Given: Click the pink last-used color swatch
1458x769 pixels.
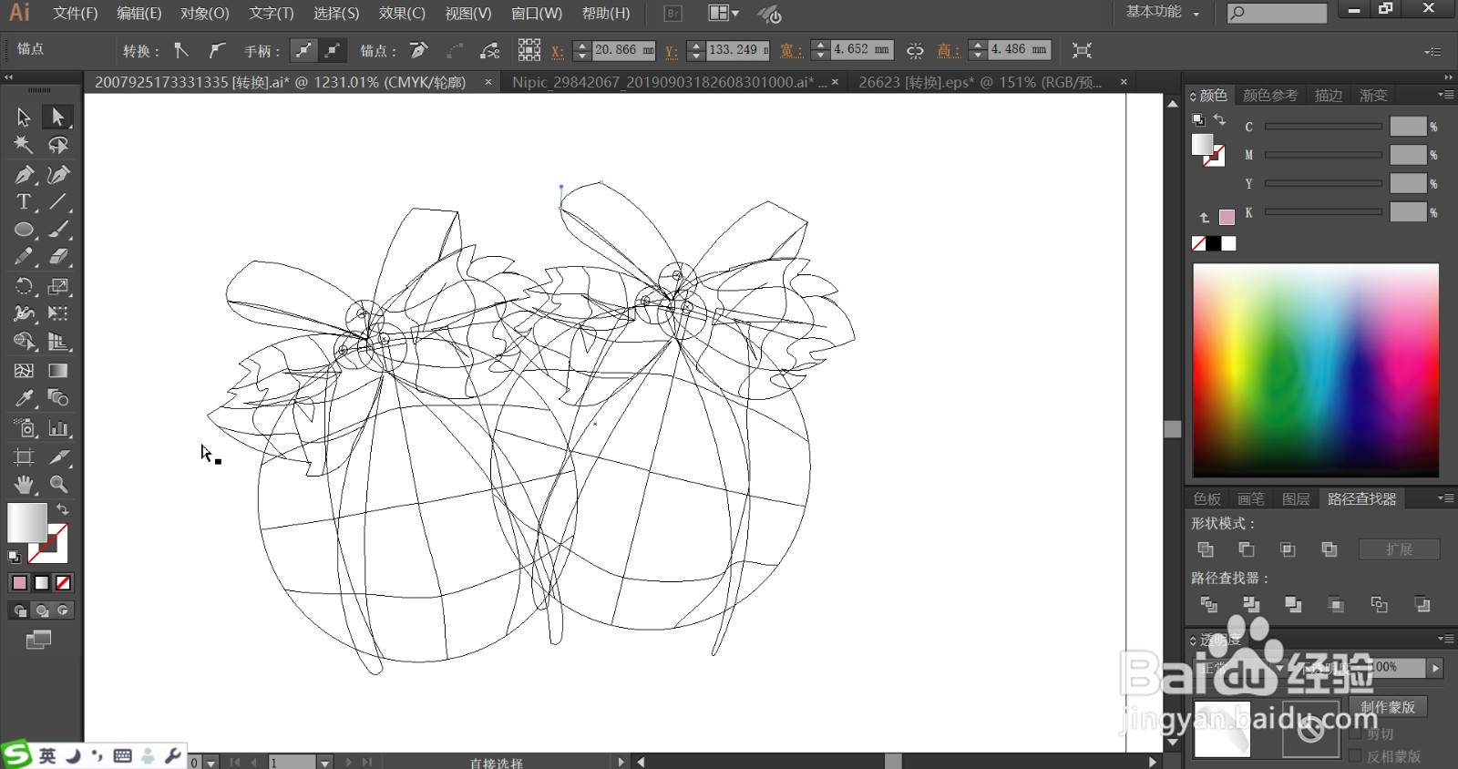Looking at the screenshot, I should 1227,217.
